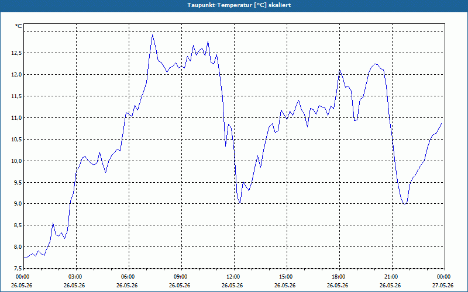
Task: Select the 7,5 y-axis value
Action: (x=18, y=268)
